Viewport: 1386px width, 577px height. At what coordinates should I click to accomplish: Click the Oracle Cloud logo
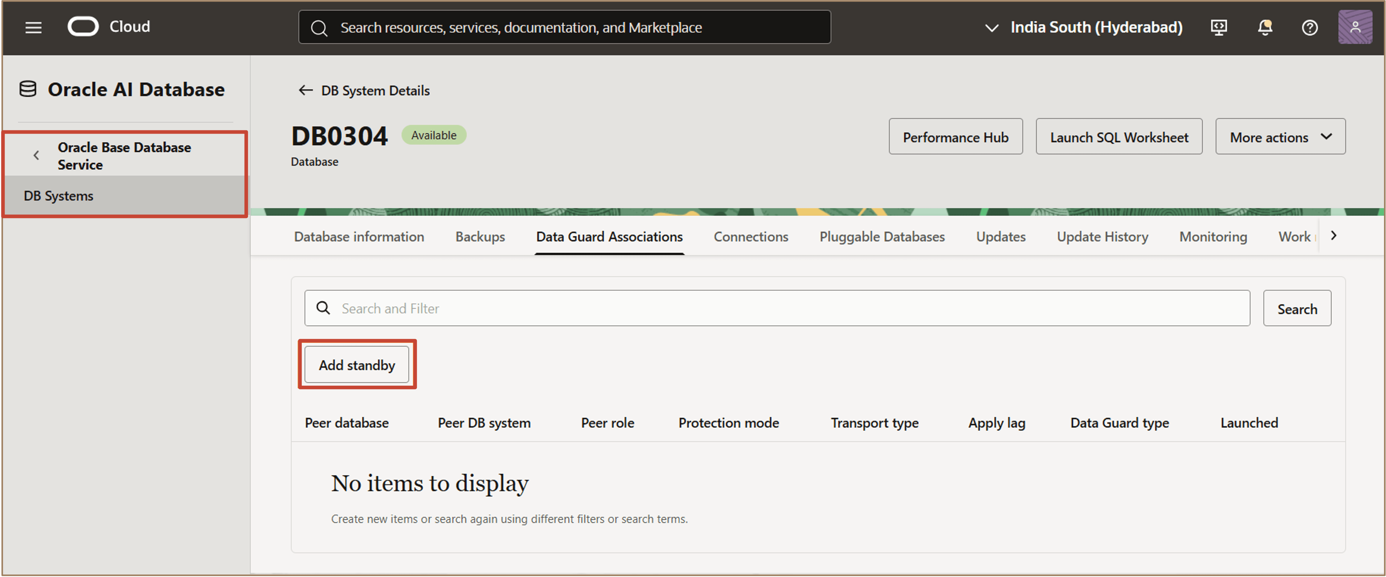point(83,26)
